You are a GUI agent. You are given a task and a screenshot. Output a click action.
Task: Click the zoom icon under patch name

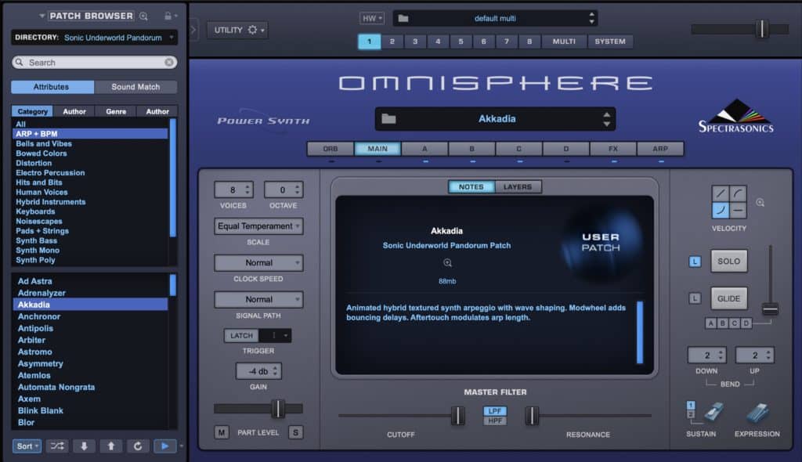(447, 263)
